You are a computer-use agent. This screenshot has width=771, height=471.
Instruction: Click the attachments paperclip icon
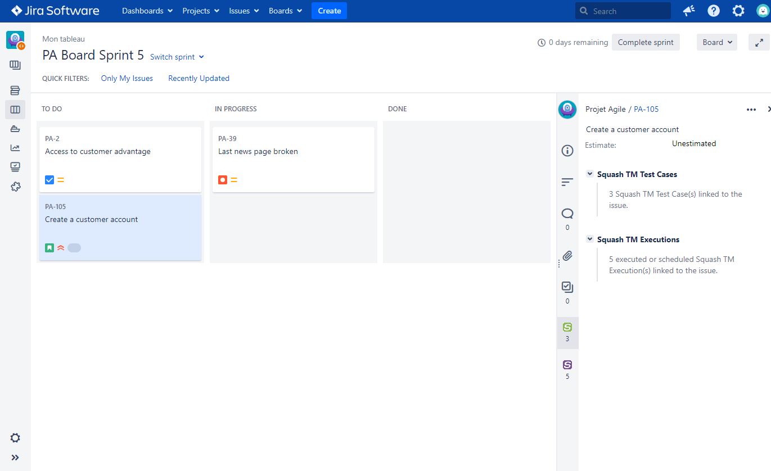(567, 256)
